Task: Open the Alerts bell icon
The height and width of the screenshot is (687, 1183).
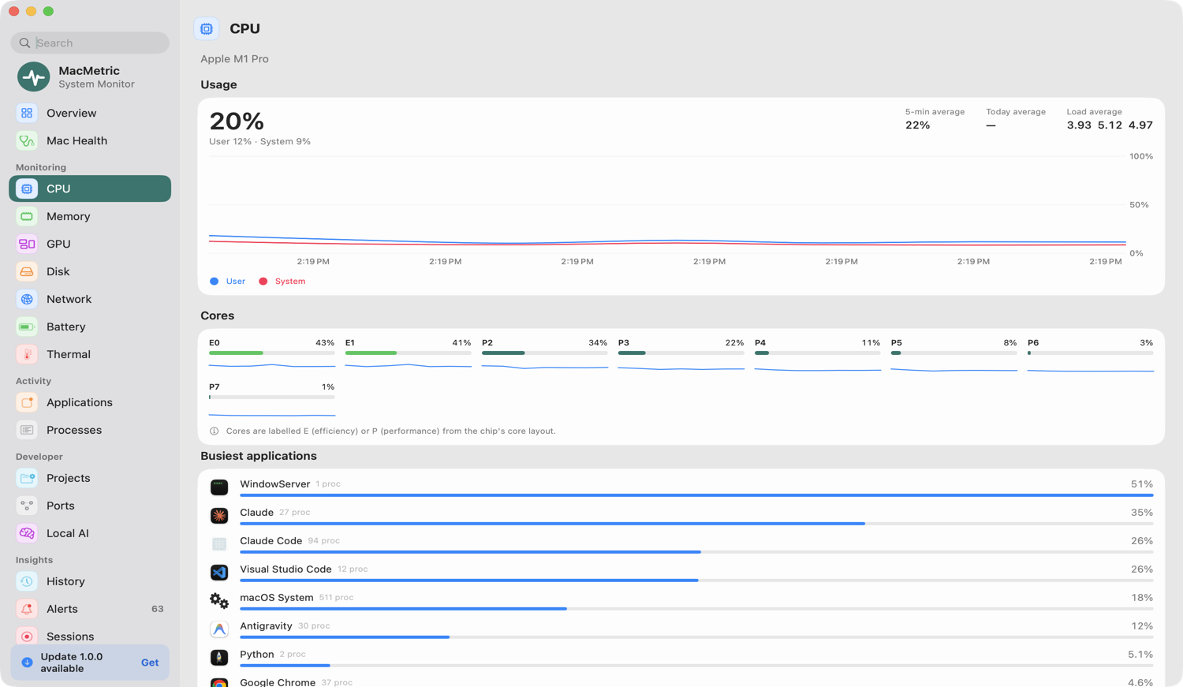Action: tap(27, 609)
